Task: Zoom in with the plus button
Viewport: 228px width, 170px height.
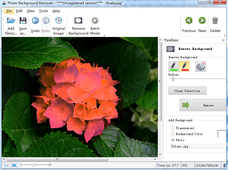Action: point(50,165)
